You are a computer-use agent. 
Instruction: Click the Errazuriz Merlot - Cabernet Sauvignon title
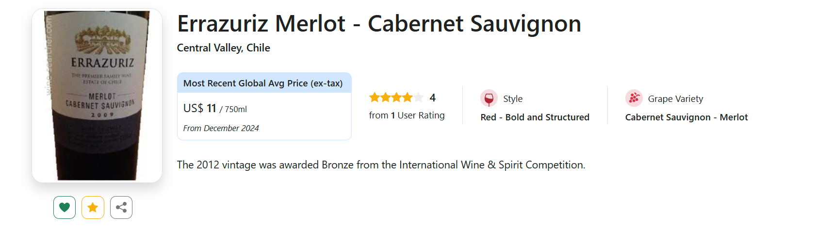pos(379,24)
